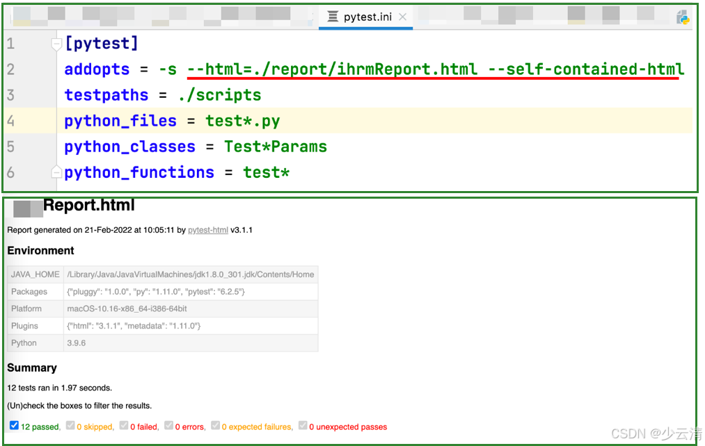The image size is (705, 446).
Task: Click the '12 tests ran in 1.97 seconds' text
Action: [59, 388]
